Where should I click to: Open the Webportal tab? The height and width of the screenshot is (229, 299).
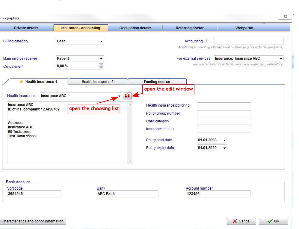(x=244, y=28)
